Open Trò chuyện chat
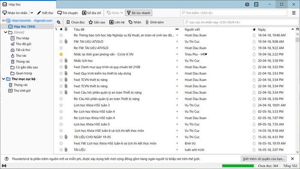 68,13
